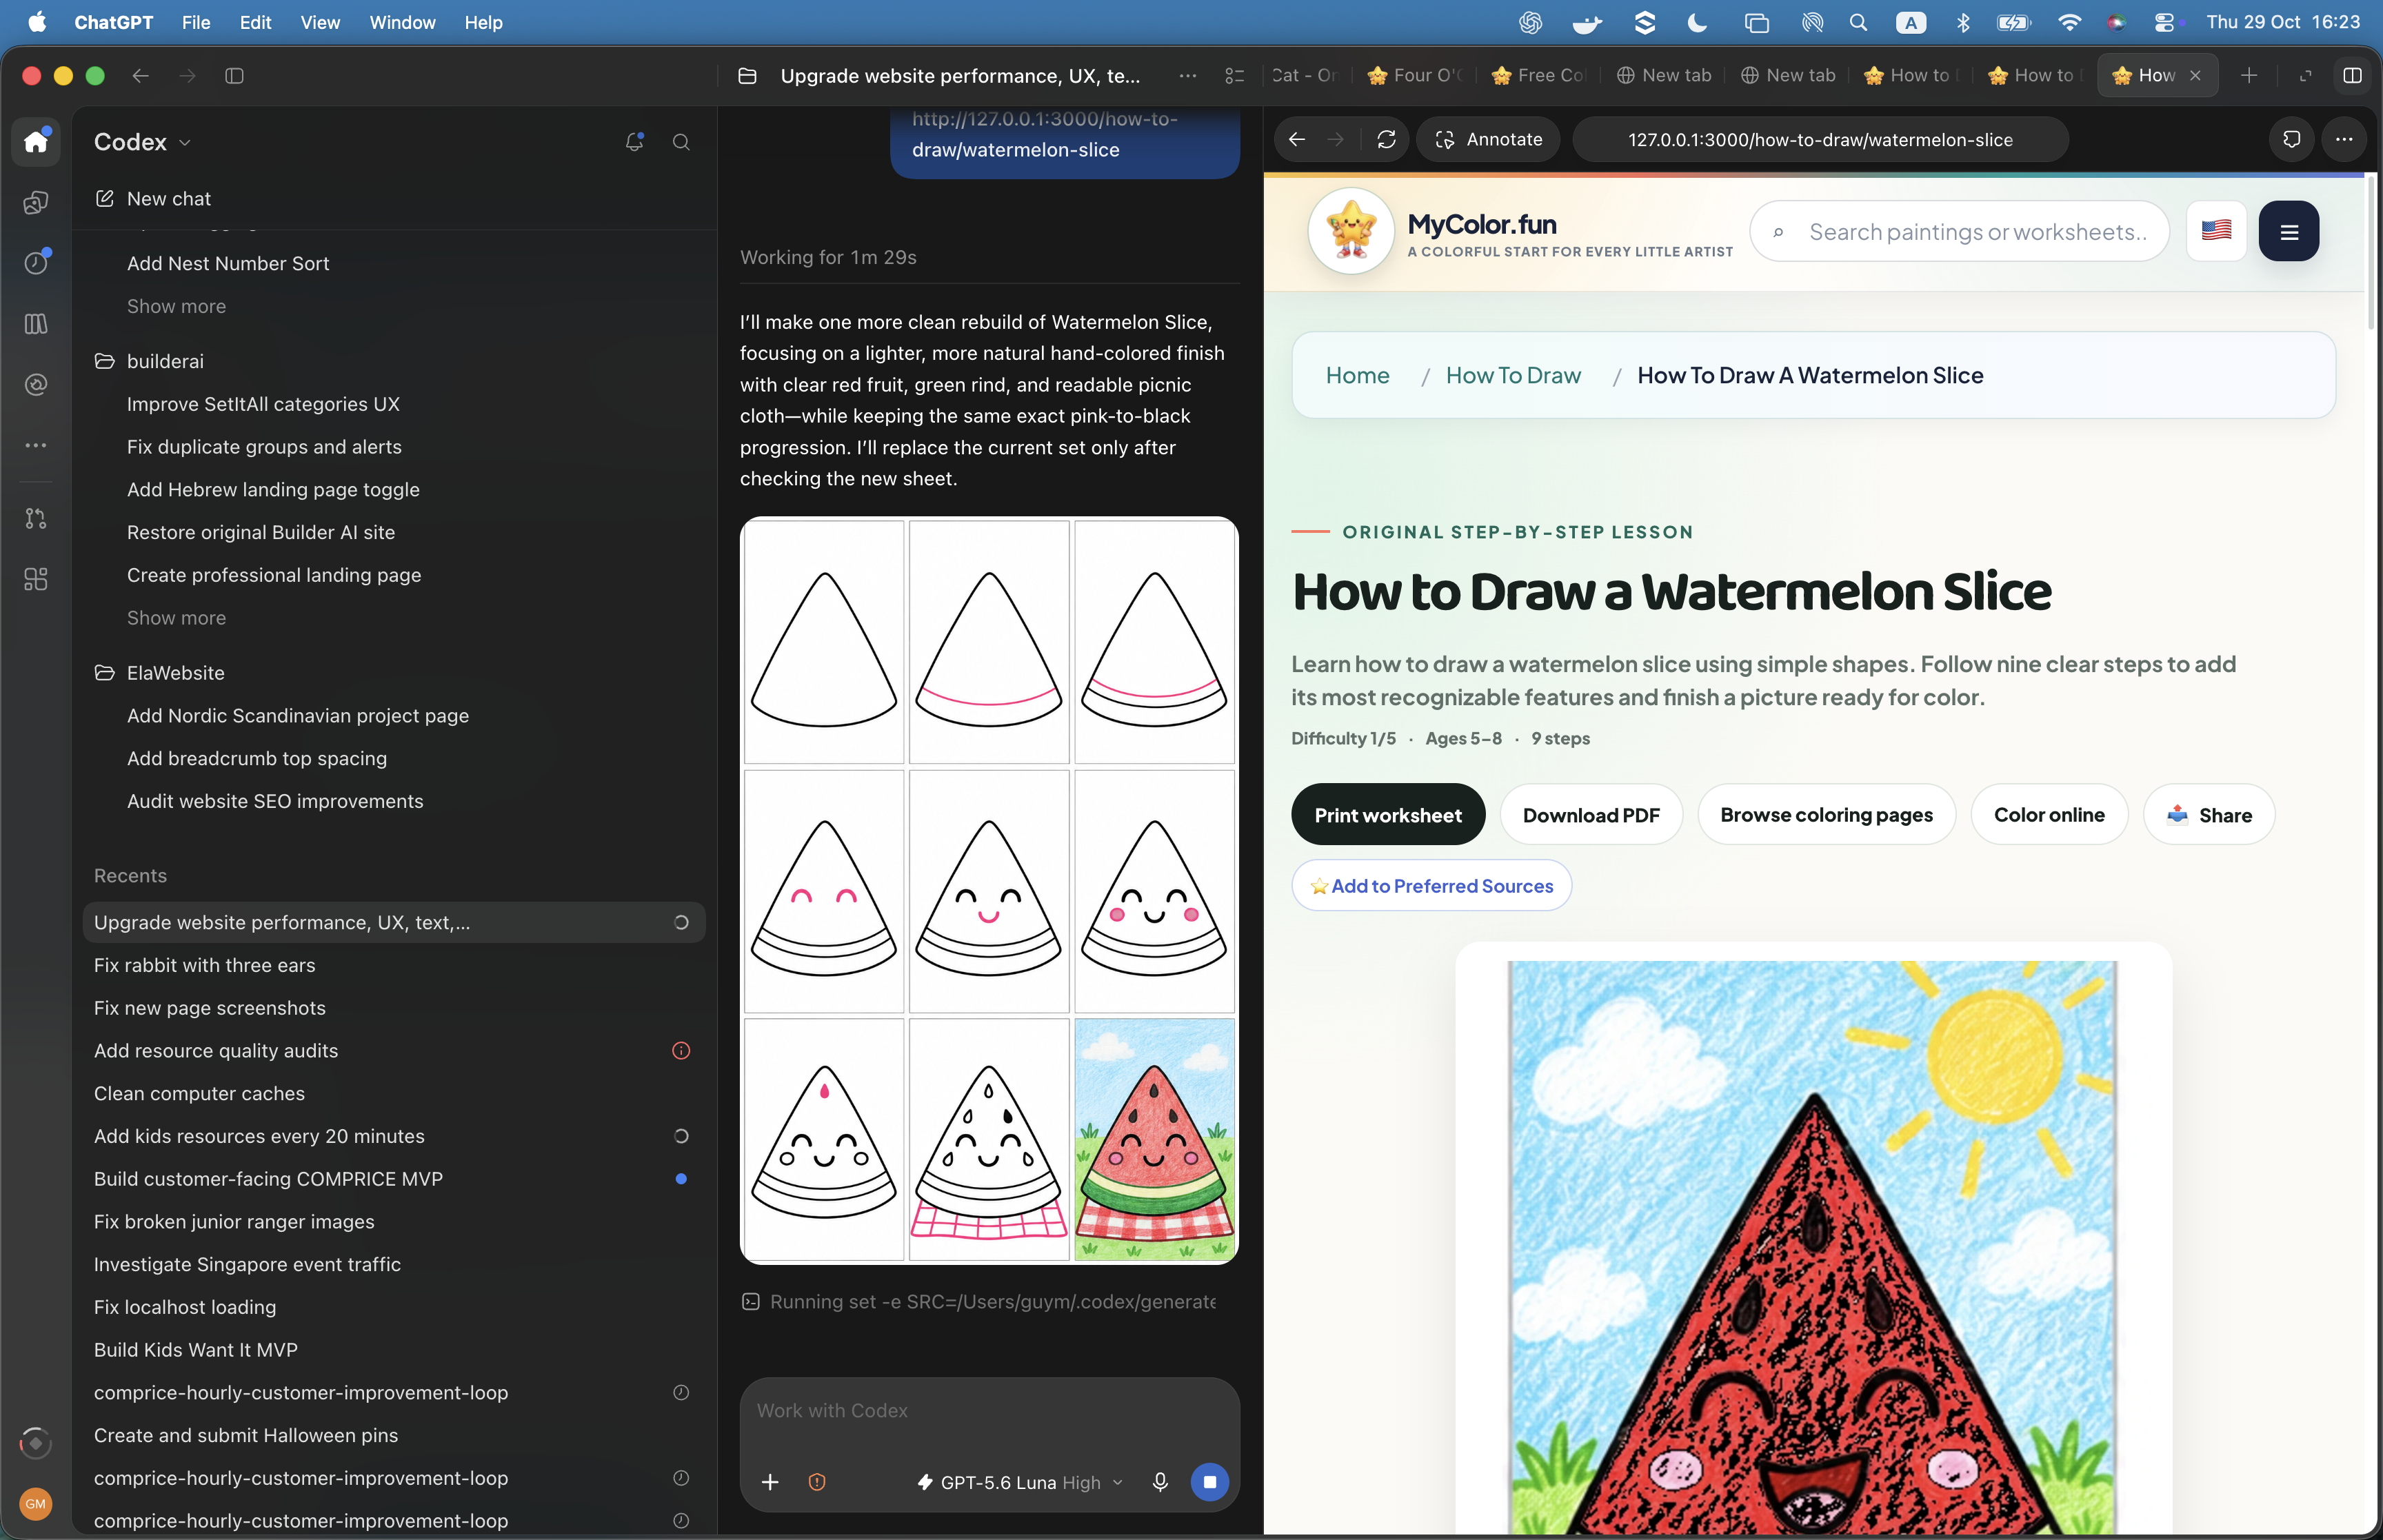Open the GPT-5.6 Luna High model dropdown
This screenshot has height=1540, width=2383.
coord(1020,1481)
